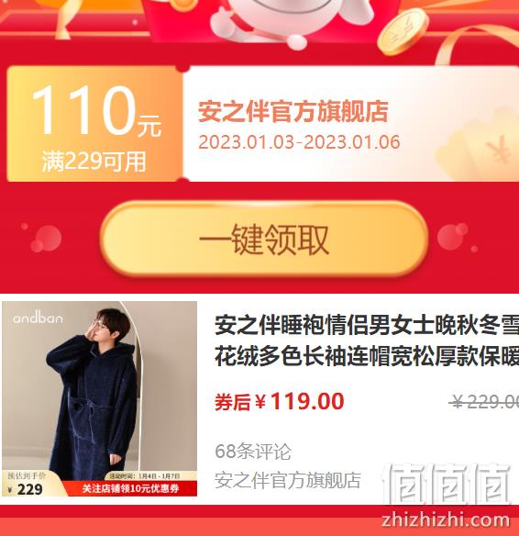Click the 券后¥119.00 discounted price
This screenshot has height=536, width=519.
pos(279,401)
